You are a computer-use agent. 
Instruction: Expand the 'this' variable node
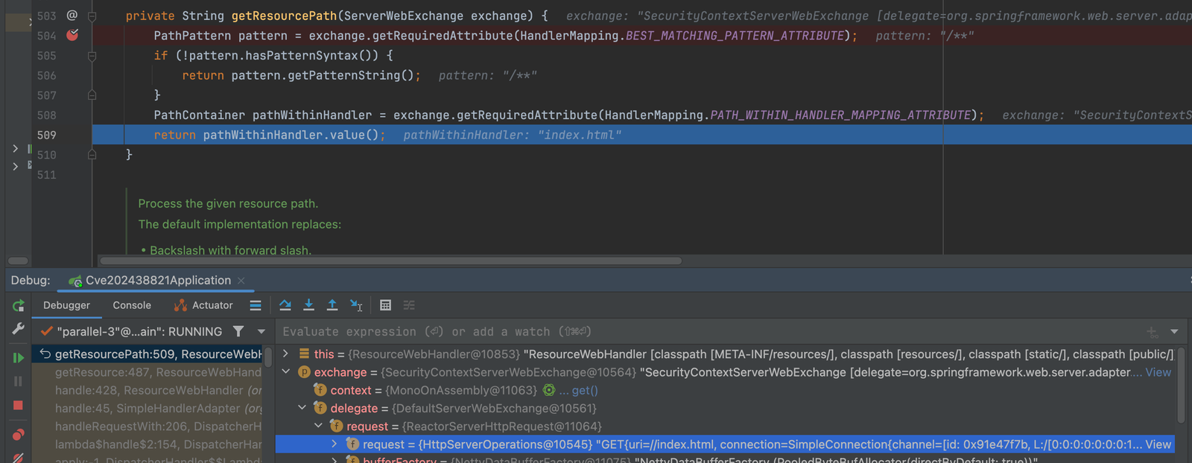click(x=286, y=354)
